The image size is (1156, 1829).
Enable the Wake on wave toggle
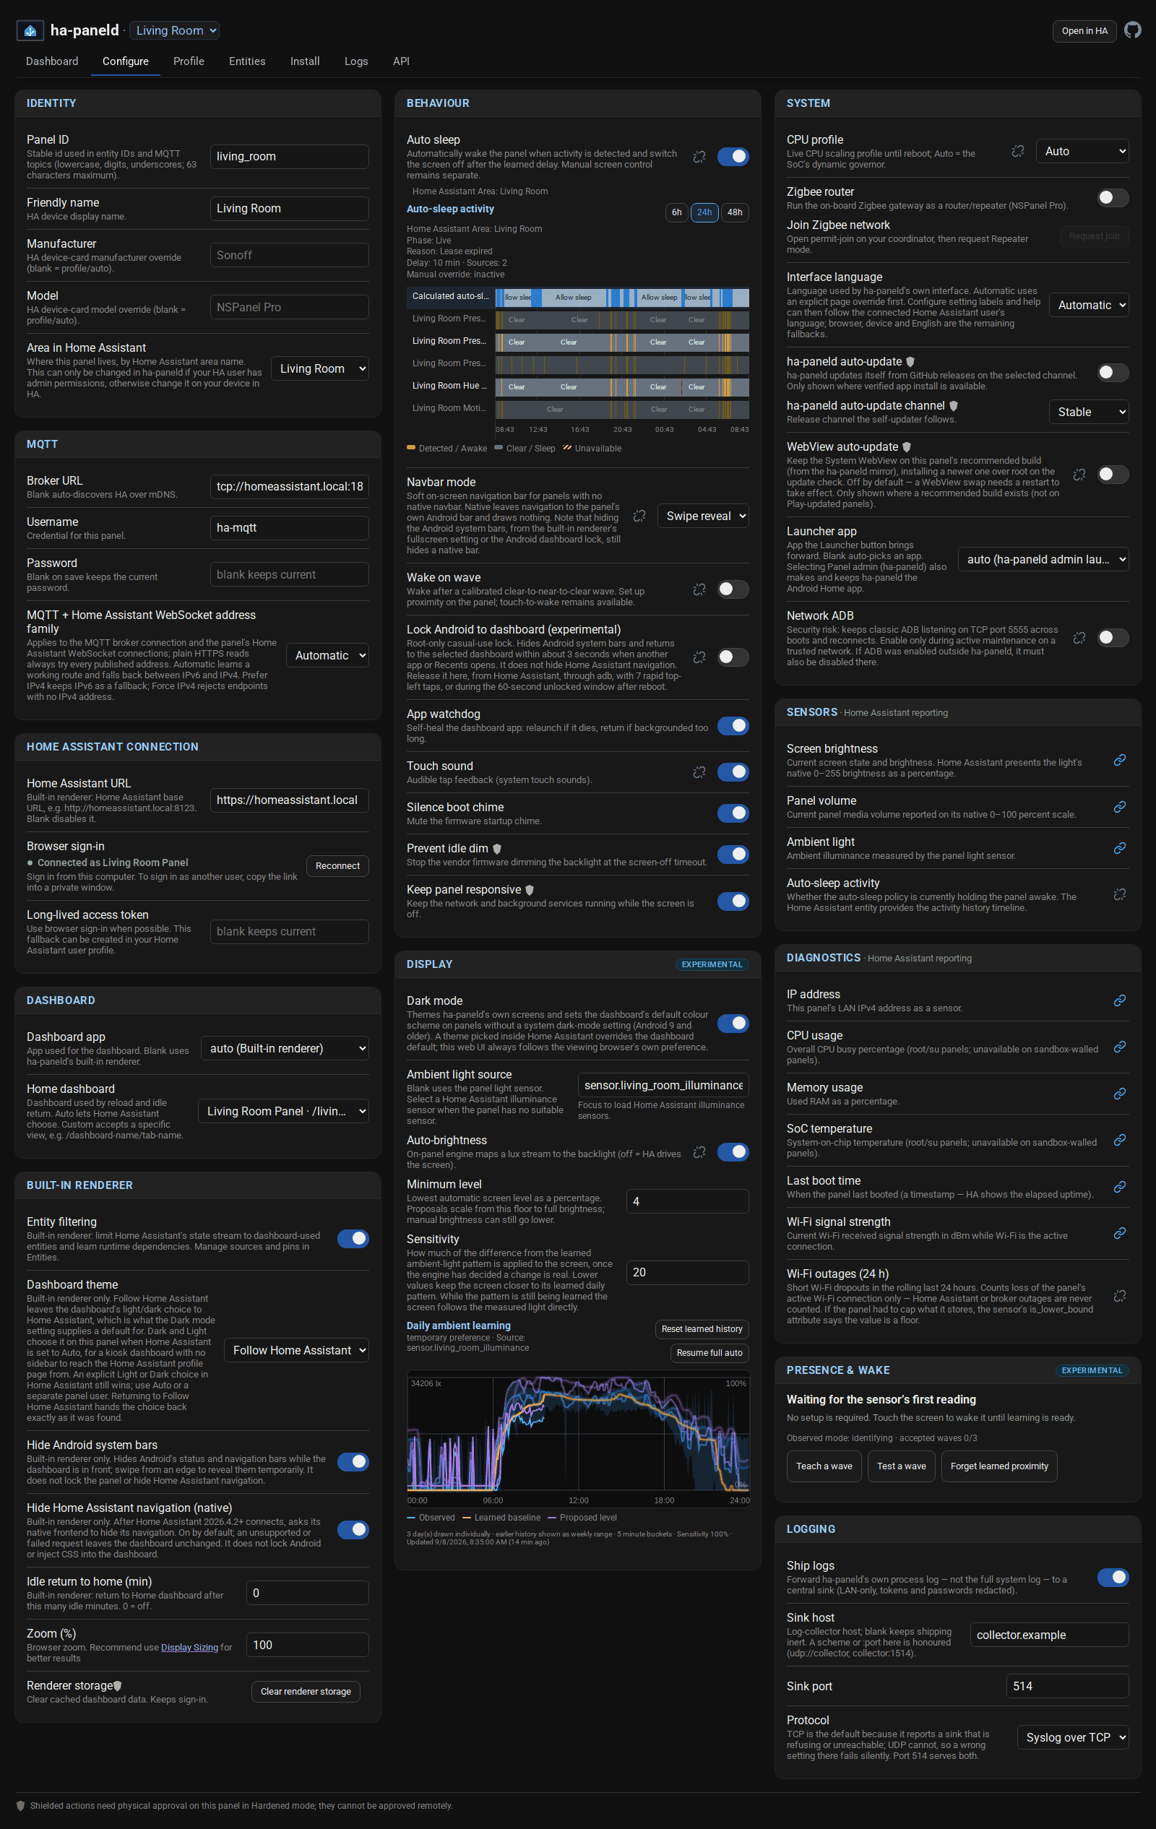pos(733,589)
